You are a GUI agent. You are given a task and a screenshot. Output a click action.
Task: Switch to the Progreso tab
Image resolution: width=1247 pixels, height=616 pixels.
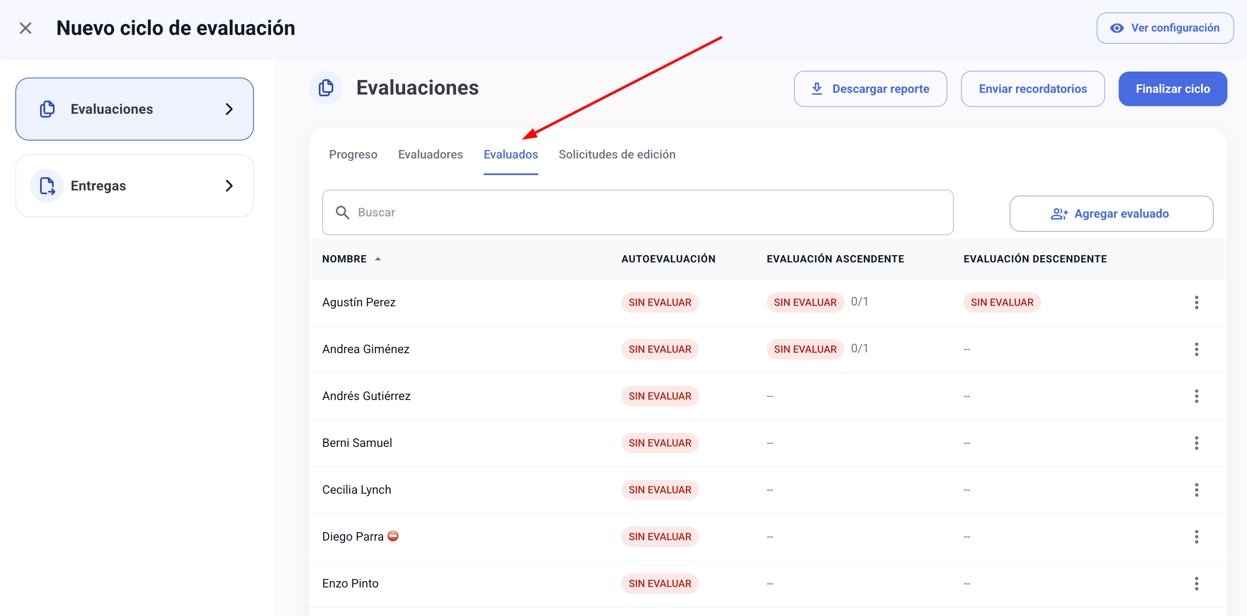click(353, 154)
